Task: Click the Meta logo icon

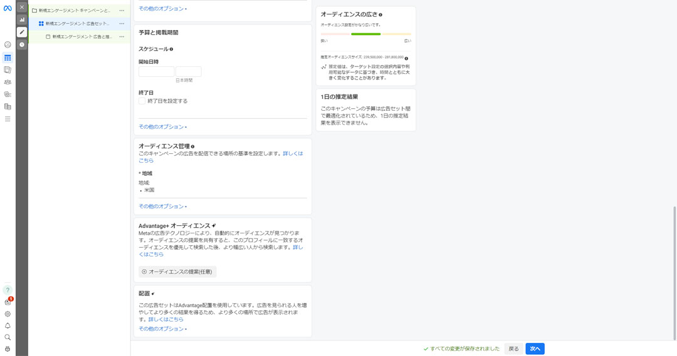Action: [x=8, y=8]
